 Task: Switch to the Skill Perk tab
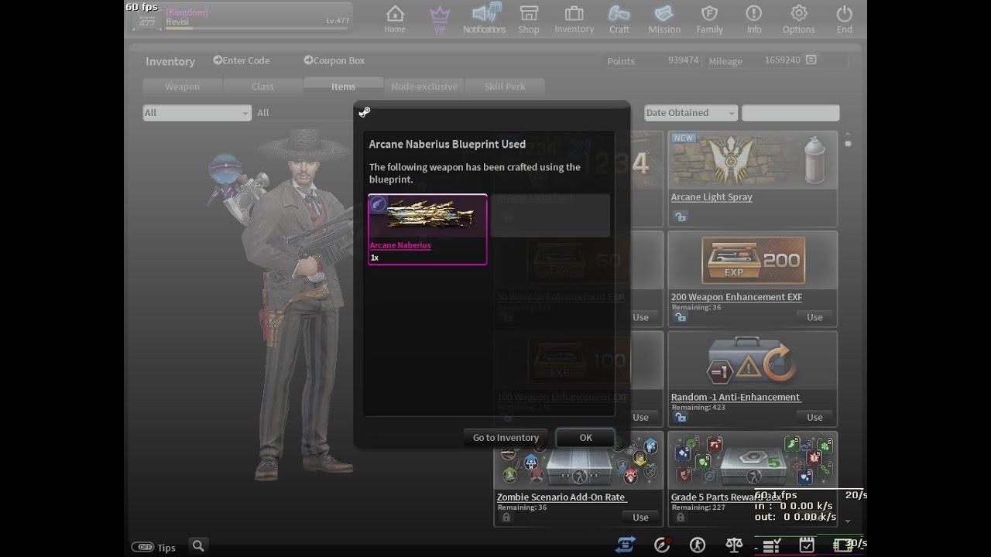tap(505, 87)
